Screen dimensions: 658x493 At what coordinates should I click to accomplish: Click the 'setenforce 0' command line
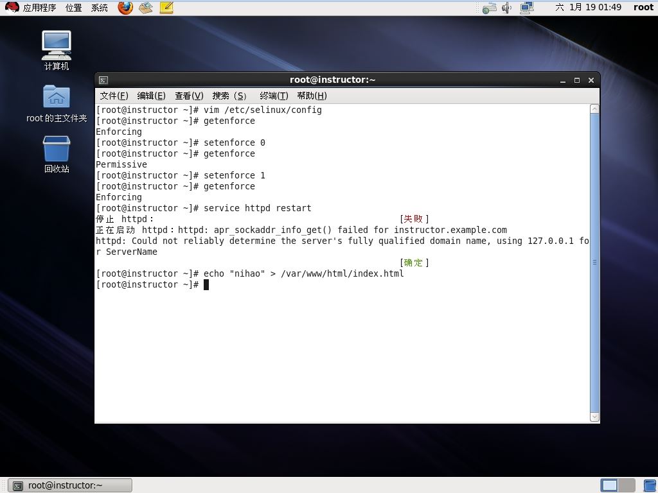tap(181, 143)
